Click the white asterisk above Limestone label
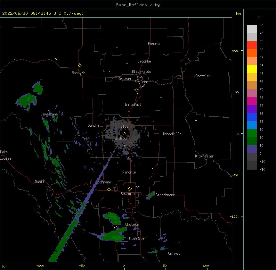 pos(49,111)
